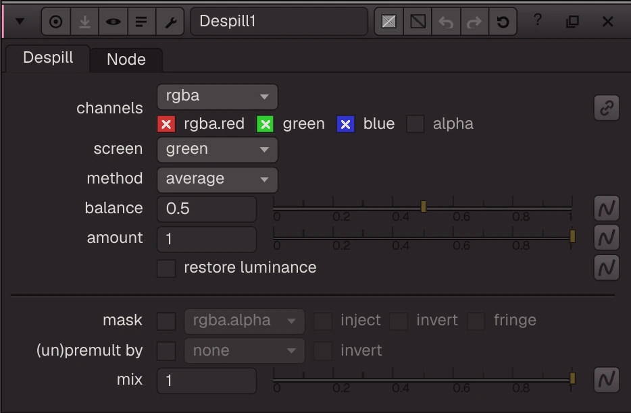The width and height of the screenshot is (631, 413).
Task: Click the balance value field
Action: click(x=207, y=209)
